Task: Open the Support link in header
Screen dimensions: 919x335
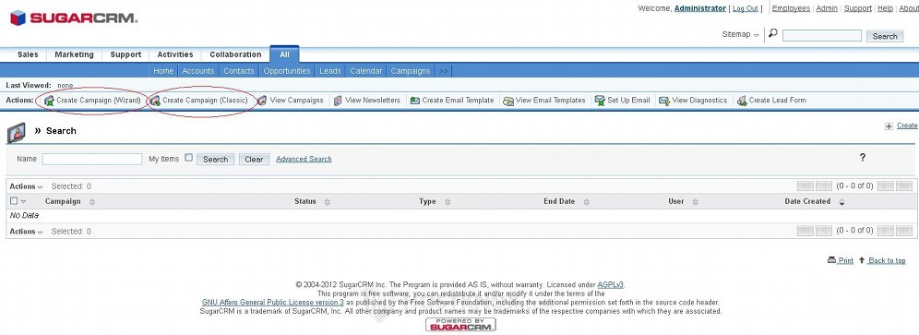Action: pos(857,8)
